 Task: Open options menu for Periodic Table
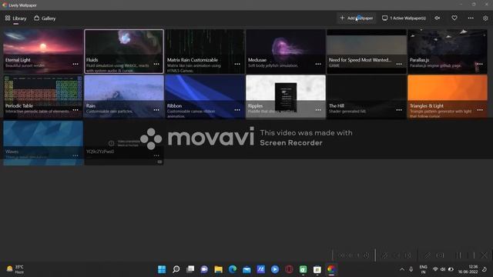click(x=75, y=110)
